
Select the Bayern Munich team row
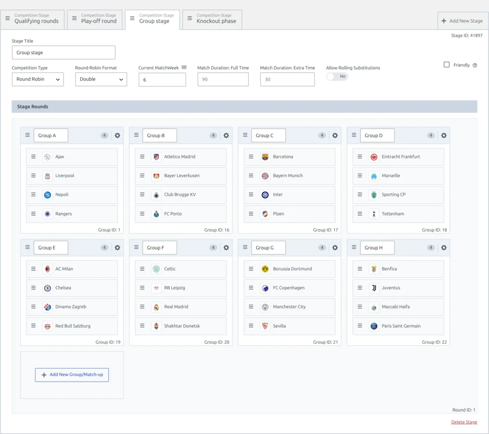pos(290,176)
